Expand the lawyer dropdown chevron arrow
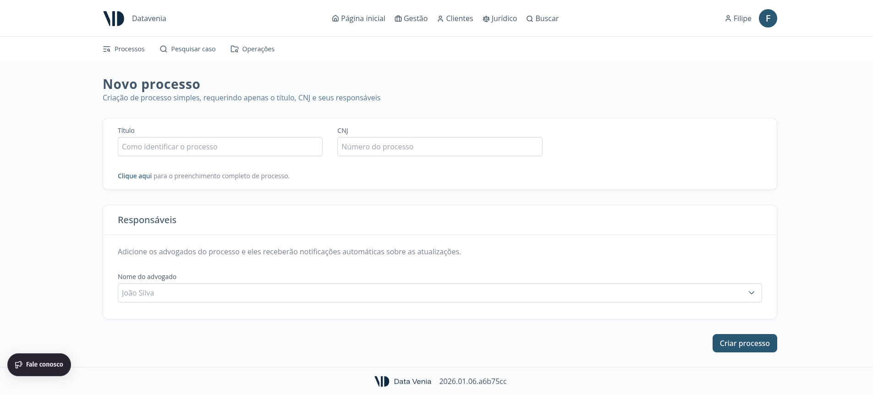873x395 pixels. click(x=752, y=293)
